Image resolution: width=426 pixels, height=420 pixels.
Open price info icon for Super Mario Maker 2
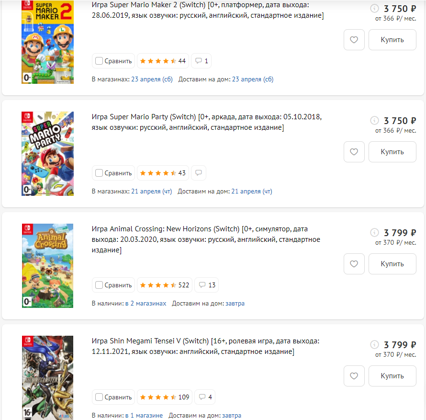coord(375,9)
